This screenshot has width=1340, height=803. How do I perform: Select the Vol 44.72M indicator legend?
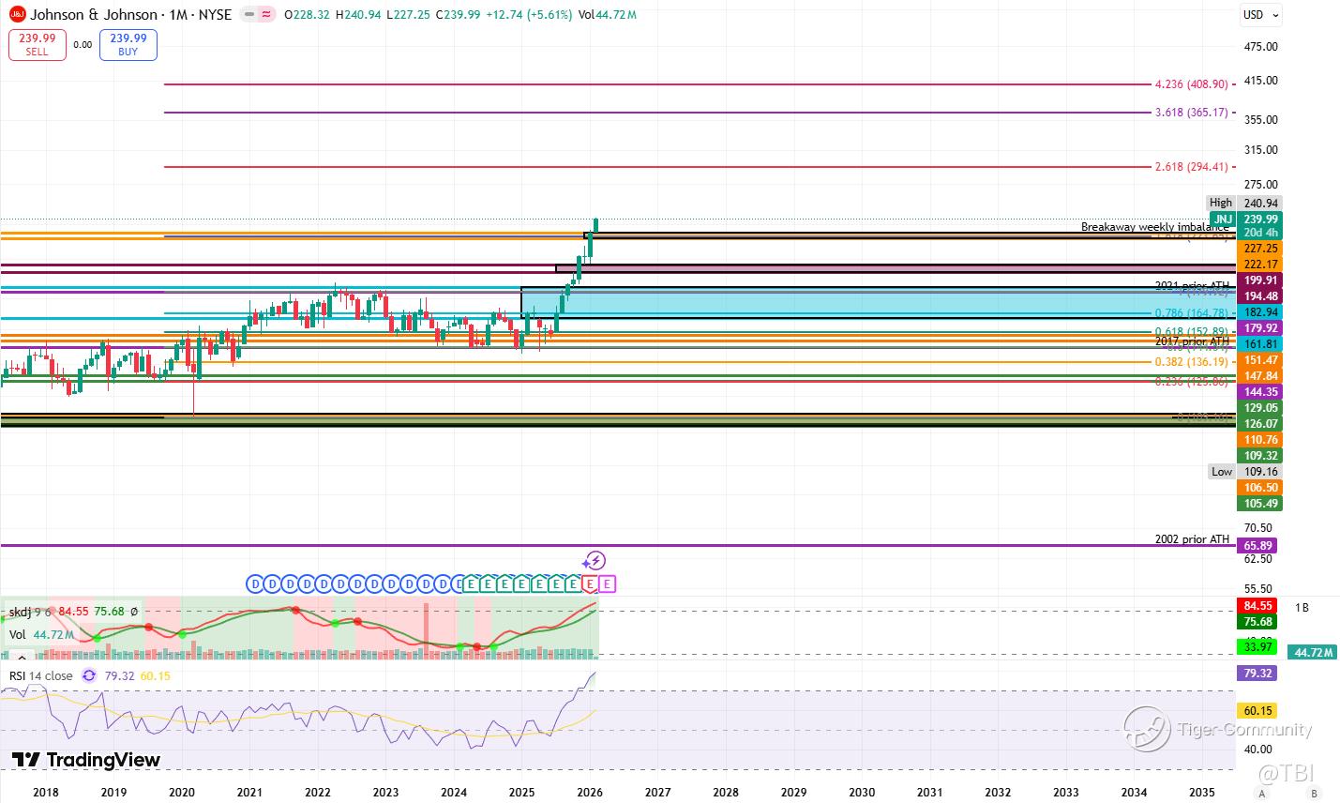[x=44, y=634]
